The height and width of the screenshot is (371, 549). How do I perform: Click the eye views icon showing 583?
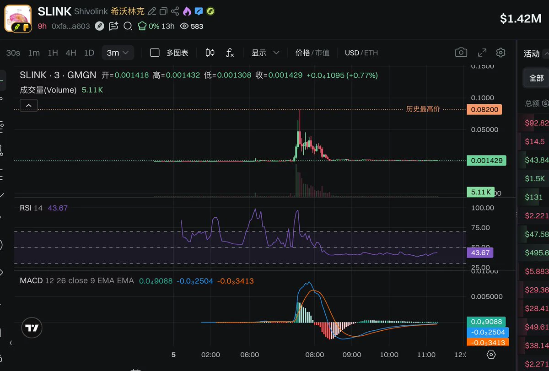tap(184, 26)
